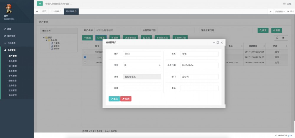295x138 pixels.
Task: Click the 重置 reset button
Action: click(277, 30)
